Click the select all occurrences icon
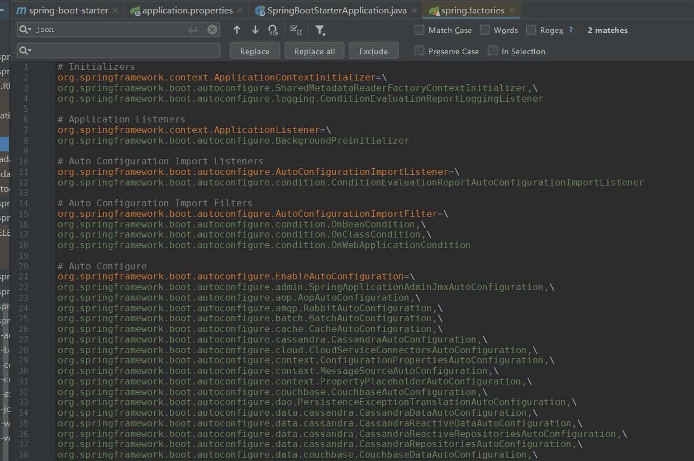The width and height of the screenshot is (694, 461). pos(296,30)
